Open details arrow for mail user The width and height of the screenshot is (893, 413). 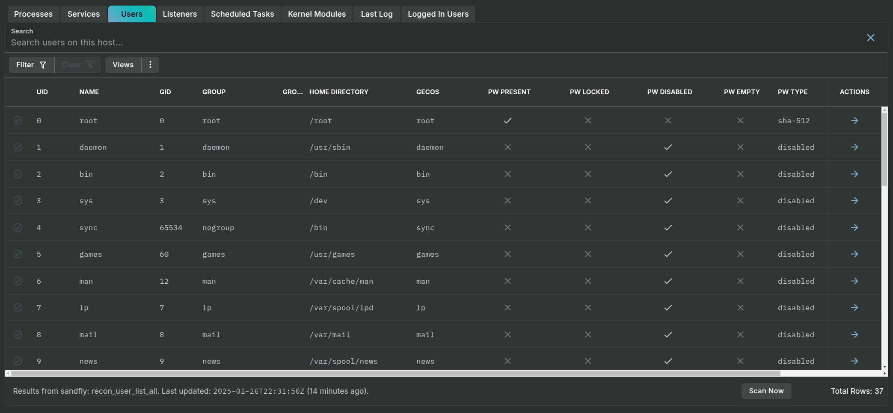pos(854,335)
